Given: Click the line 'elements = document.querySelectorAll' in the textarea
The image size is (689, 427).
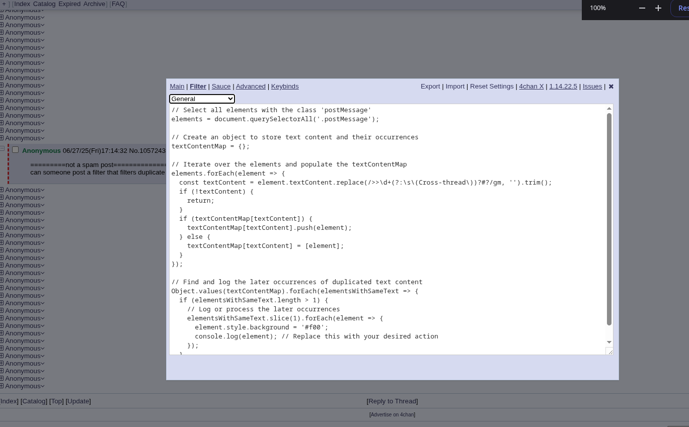Looking at the screenshot, I should click(275, 119).
